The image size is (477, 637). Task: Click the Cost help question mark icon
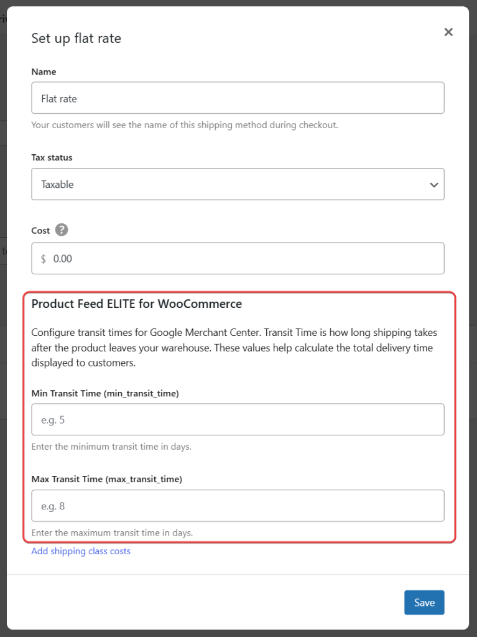pyautogui.click(x=62, y=230)
